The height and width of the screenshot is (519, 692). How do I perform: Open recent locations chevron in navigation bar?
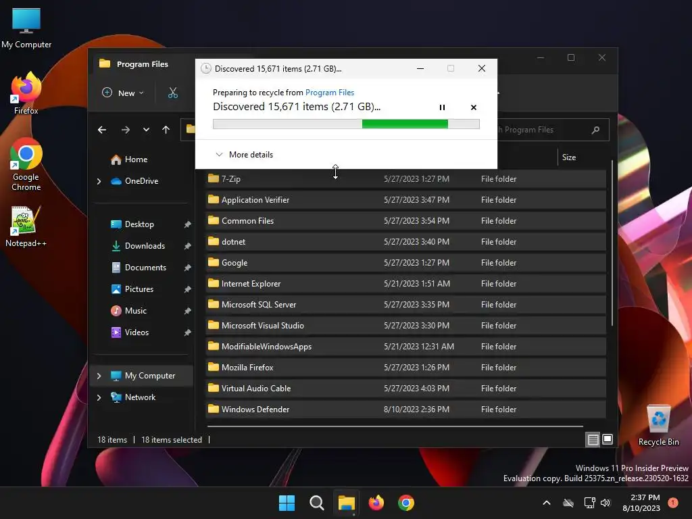click(x=146, y=130)
